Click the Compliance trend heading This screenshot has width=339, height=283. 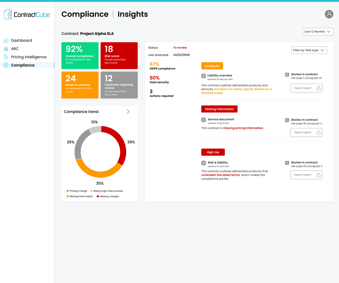[x=81, y=112]
